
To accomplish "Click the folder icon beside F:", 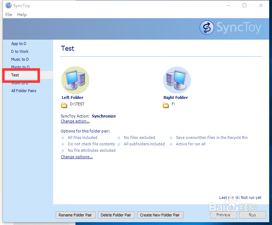I will 166,105.
